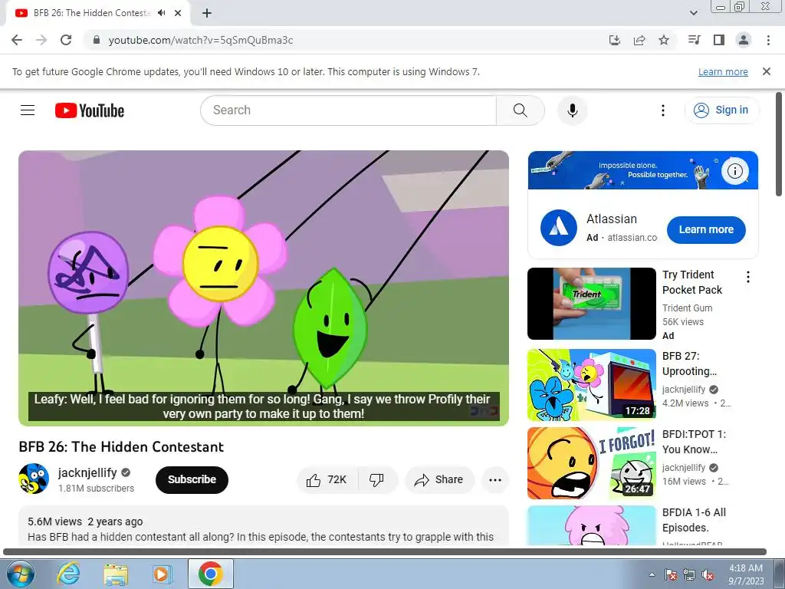Click Atlassian Learn more button
Viewport: 785px width, 589px height.
(706, 230)
